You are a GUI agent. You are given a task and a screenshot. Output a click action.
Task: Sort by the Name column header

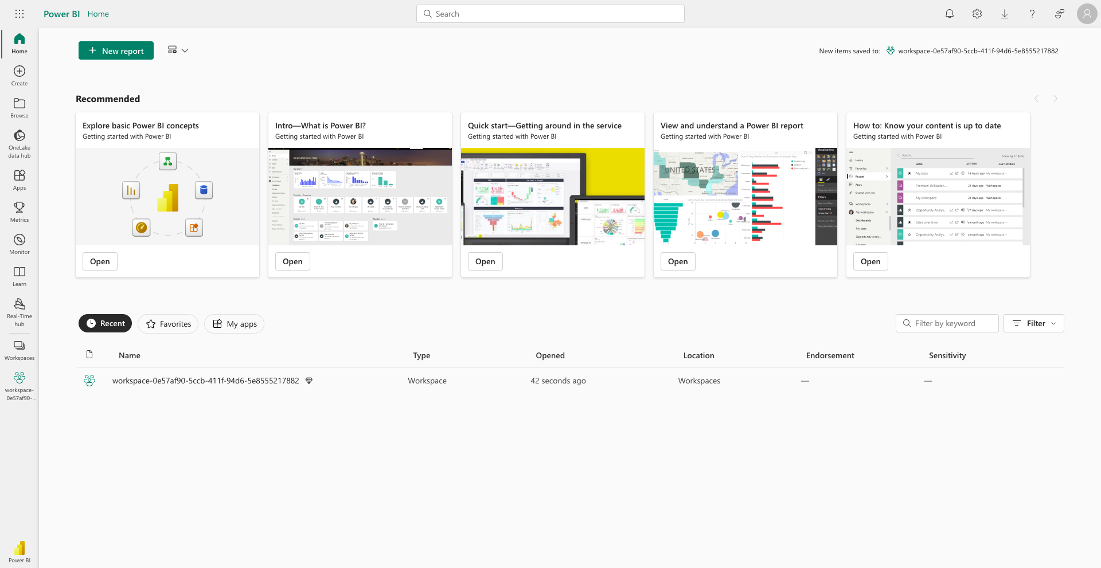(130, 355)
